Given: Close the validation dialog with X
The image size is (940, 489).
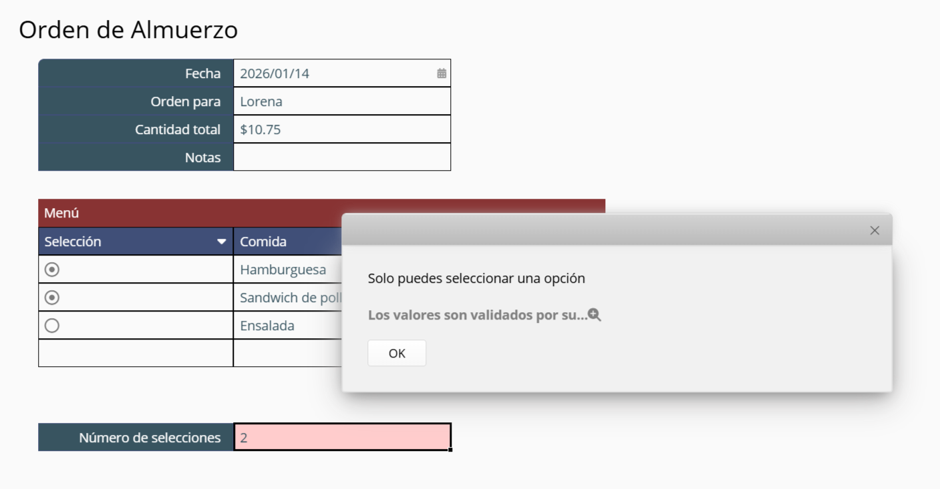Looking at the screenshot, I should [875, 230].
